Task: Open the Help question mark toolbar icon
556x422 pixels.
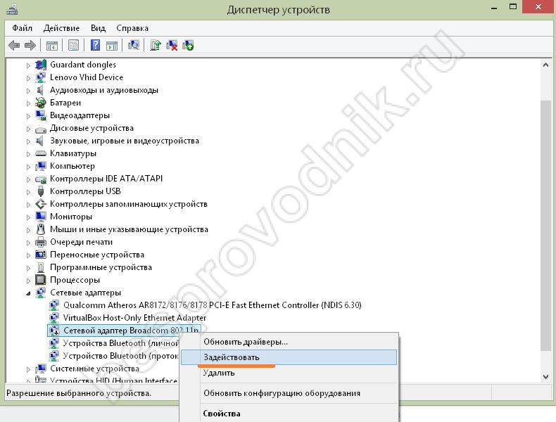Action: pos(95,45)
